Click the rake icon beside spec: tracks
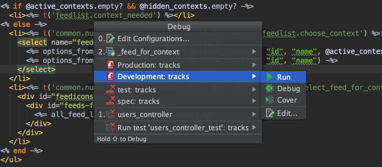382x167 pixels. coord(110,101)
